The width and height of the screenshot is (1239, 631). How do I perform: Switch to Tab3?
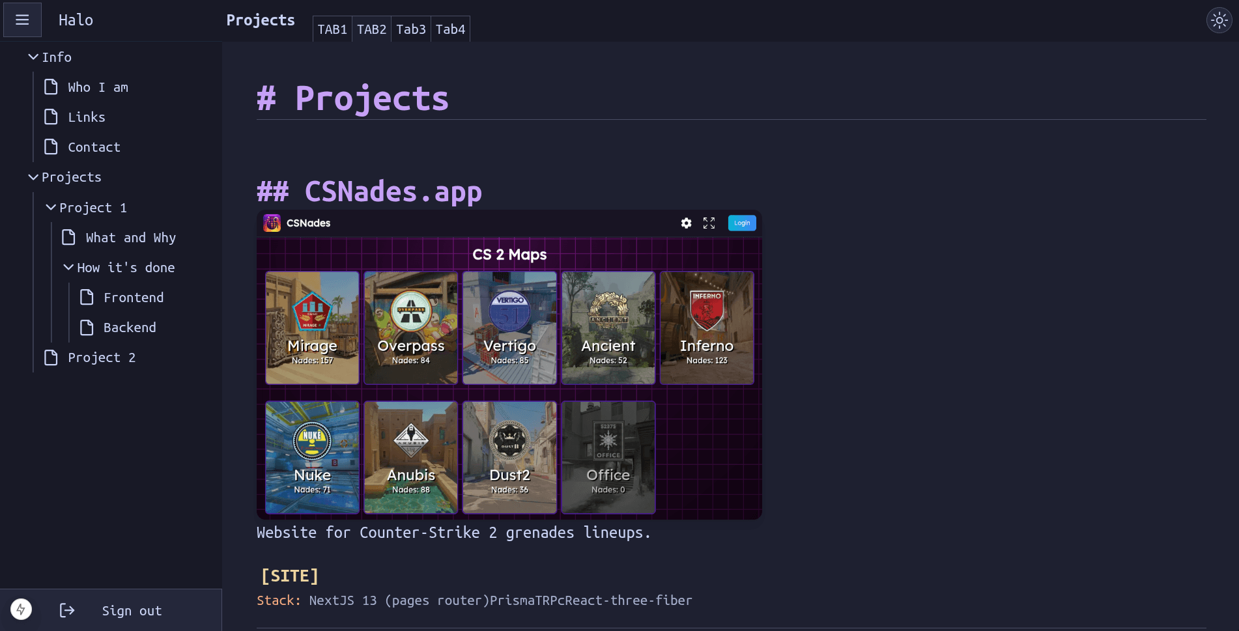pos(411,29)
